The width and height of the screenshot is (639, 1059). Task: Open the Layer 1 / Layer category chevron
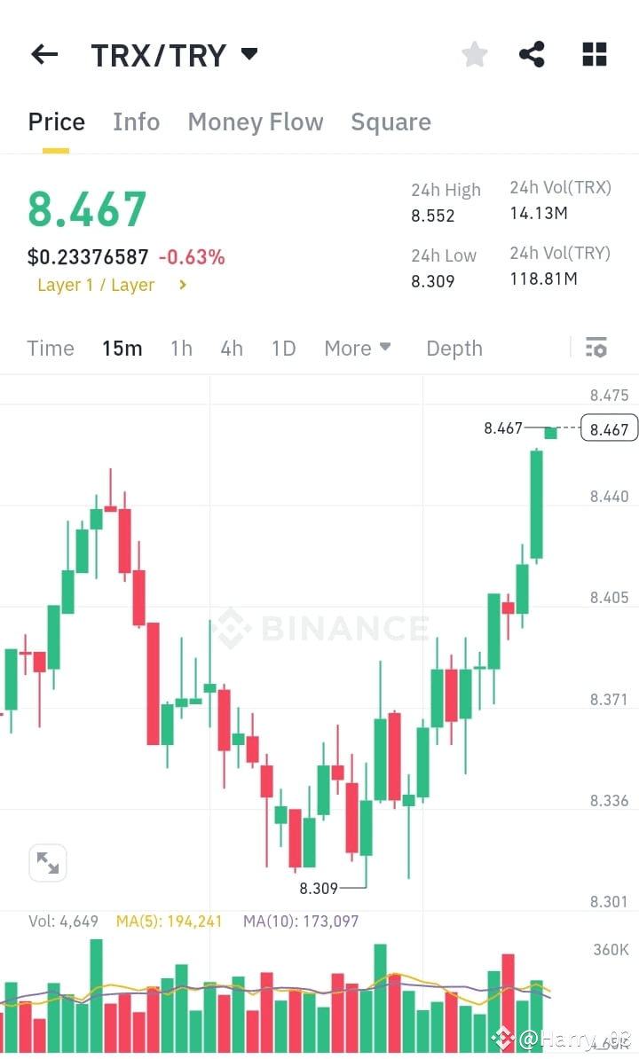(184, 285)
